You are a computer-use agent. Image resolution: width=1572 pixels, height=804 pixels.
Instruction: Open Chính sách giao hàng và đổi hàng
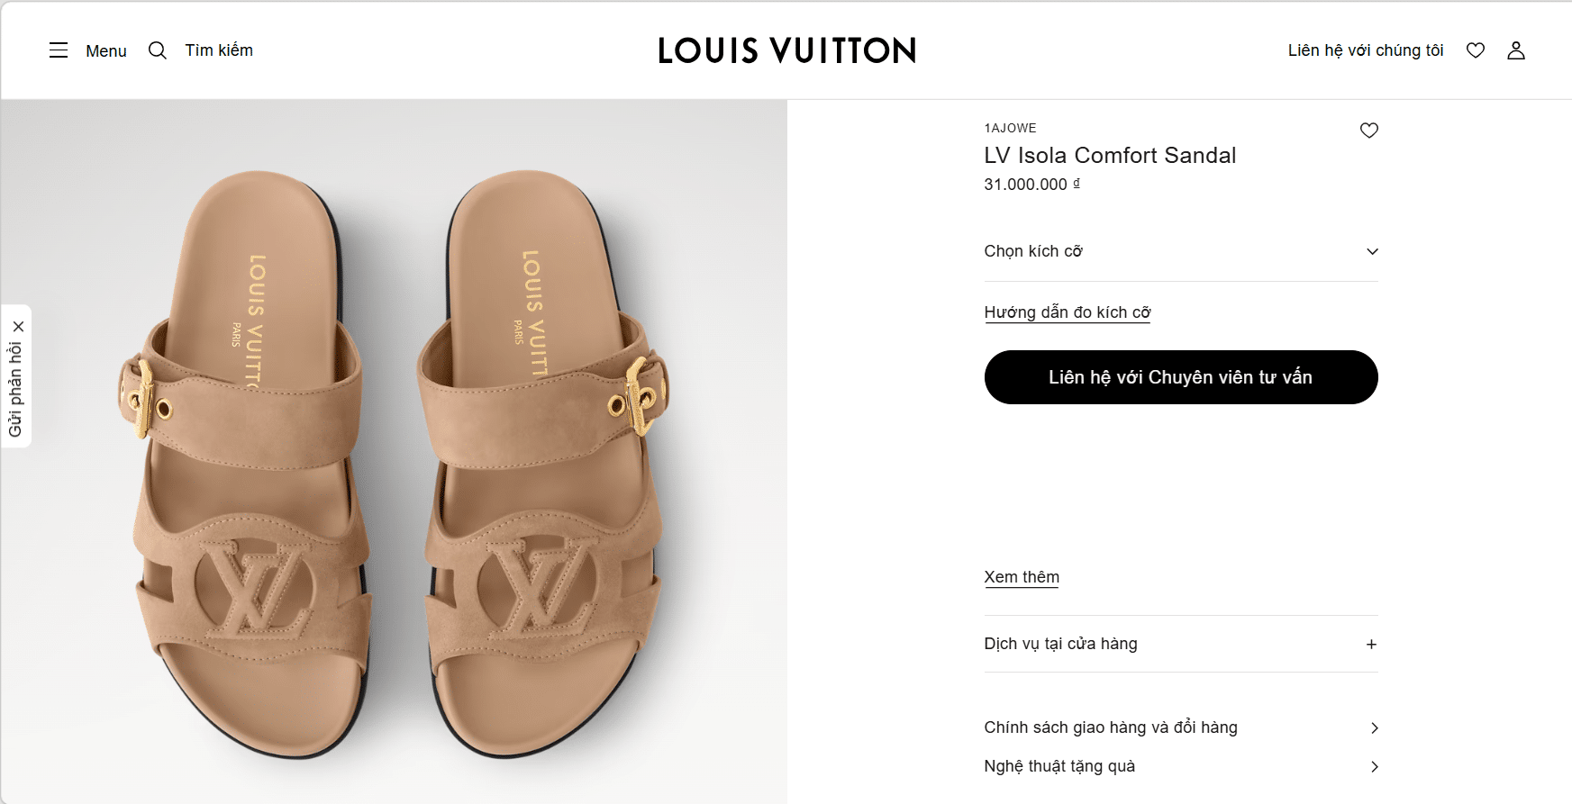click(1180, 727)
